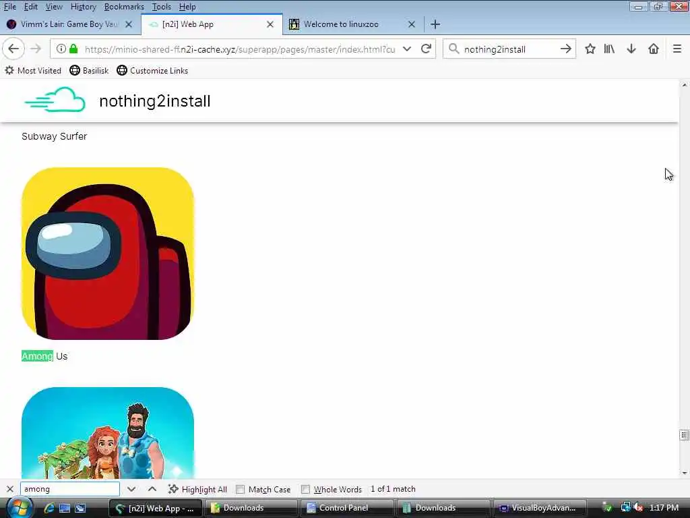690x518 pixels.
Task: Open the hamburger application menu
Action: coord(677,49)
